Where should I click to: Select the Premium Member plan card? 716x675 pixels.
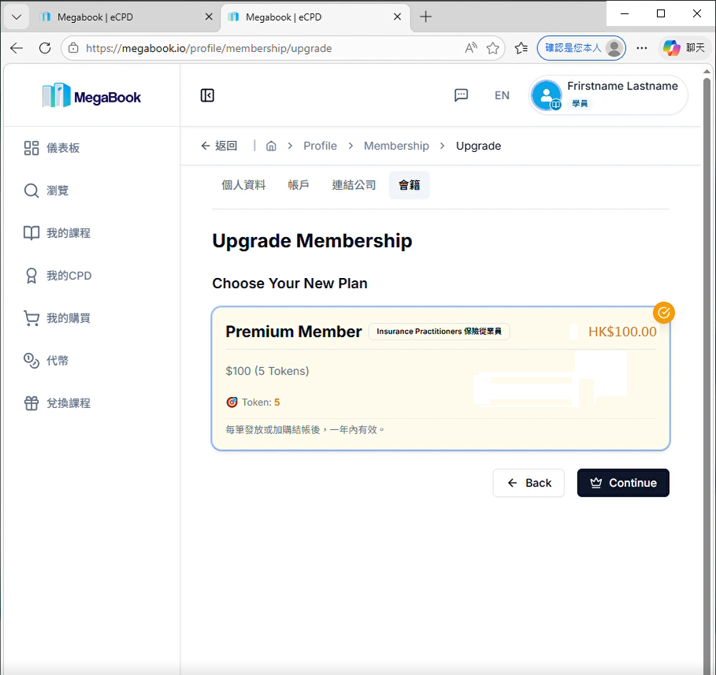click(x=440, y=379)
